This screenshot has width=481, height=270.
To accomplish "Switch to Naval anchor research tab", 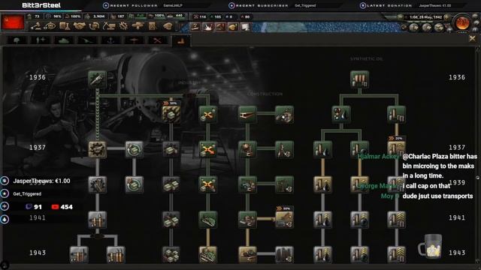I will (110, 40).
